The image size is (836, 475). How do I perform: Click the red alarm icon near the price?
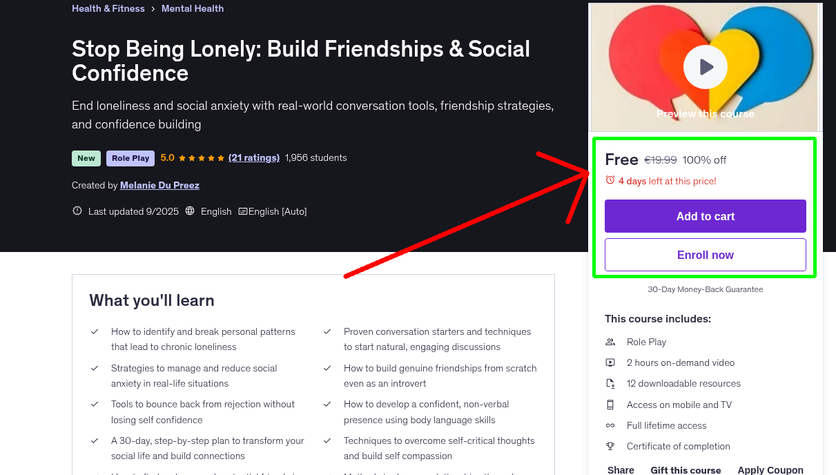click(x=610, y=180)
